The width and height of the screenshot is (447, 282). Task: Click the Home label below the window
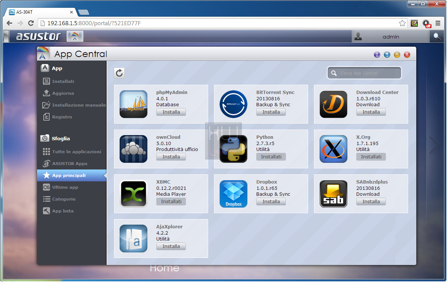164,268
